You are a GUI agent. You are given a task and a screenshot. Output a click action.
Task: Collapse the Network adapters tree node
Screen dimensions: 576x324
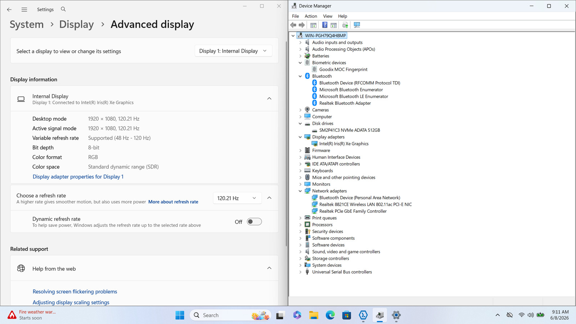(300, 191)
